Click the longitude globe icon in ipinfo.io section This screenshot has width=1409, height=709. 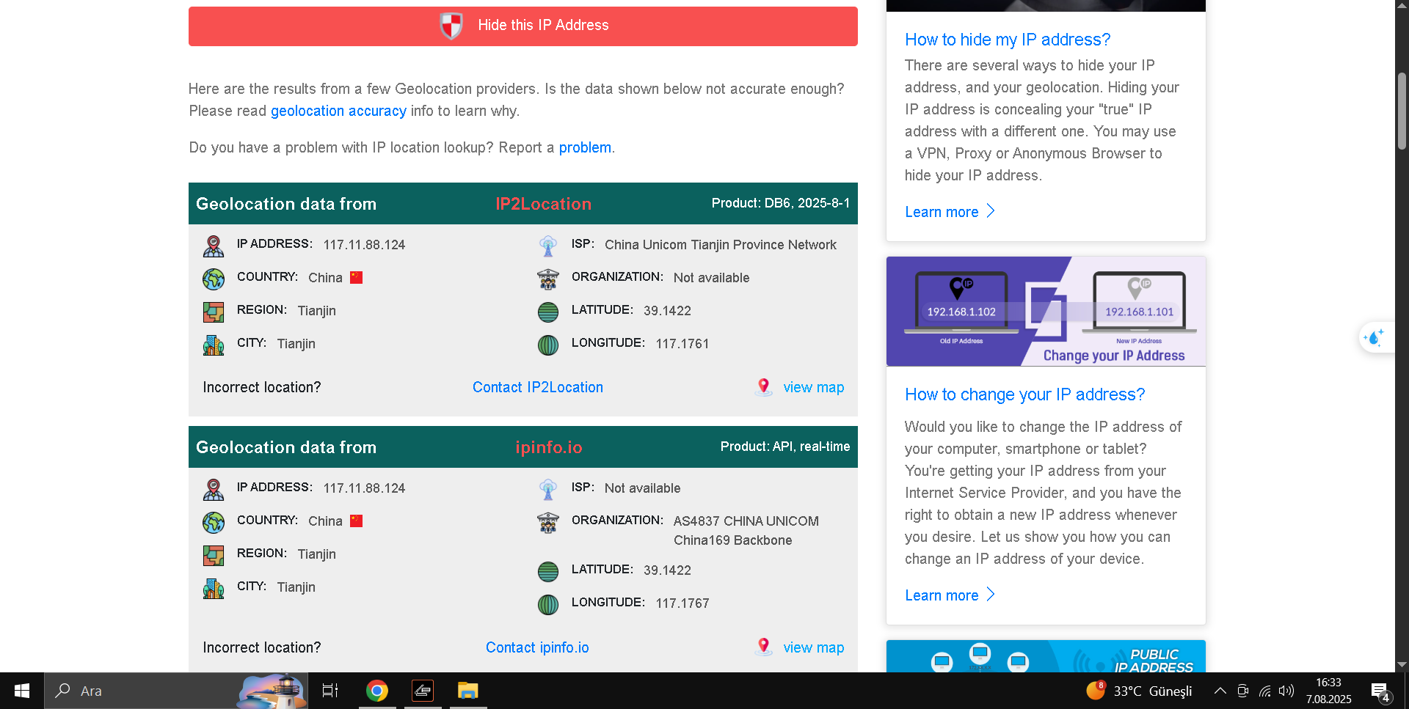(548, 604)
